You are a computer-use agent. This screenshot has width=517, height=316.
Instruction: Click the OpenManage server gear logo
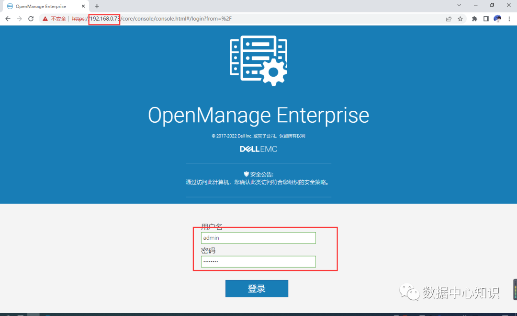(x=258, y=61)
